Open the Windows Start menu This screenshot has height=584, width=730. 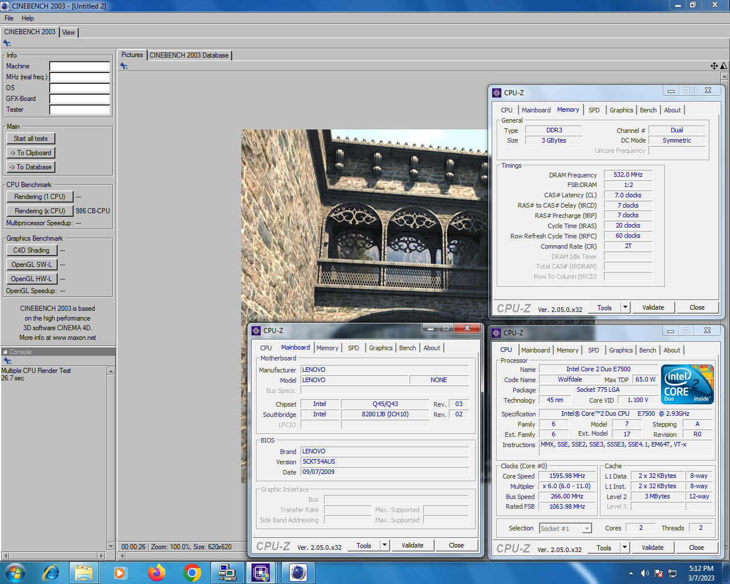point(15,573)
